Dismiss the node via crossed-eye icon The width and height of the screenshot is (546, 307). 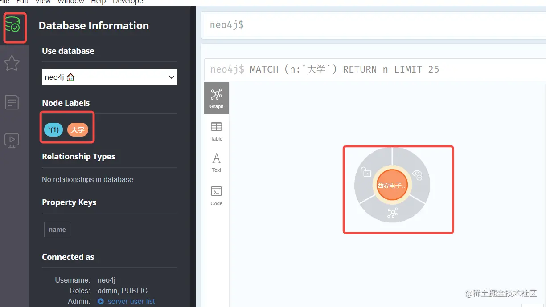(418, 175)
